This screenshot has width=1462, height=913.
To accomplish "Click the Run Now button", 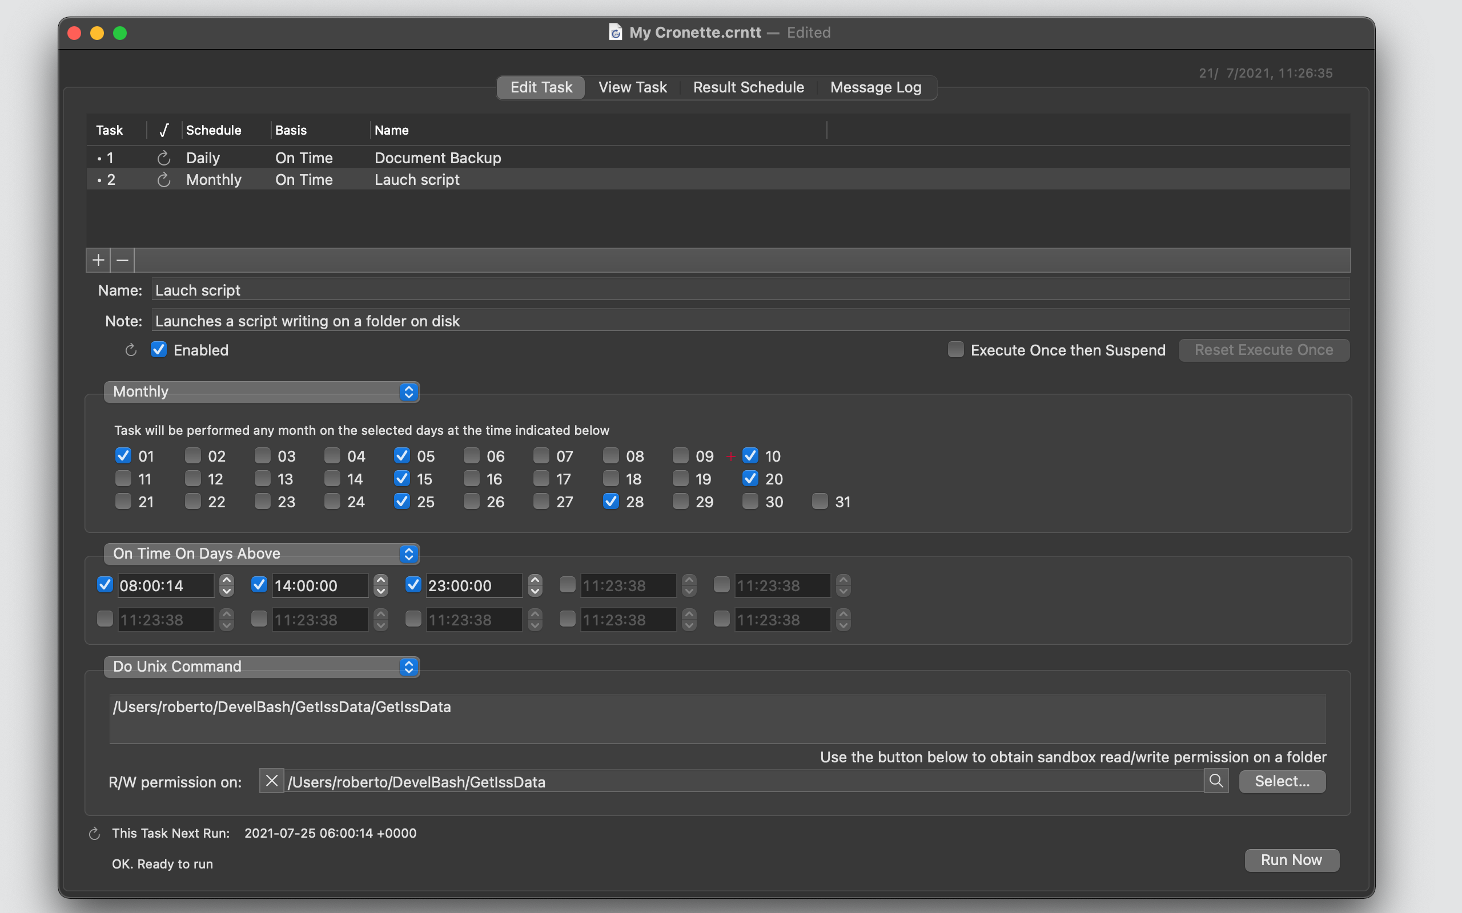I will tap(1292, 860).
